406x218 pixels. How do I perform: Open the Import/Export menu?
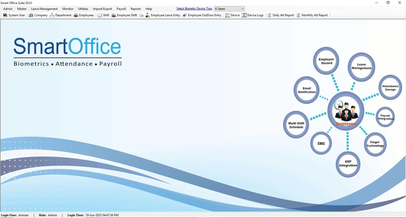tap(102, 9)
